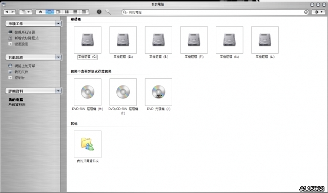The width and height of the screenshot is (328, 193).
Task: Click the 我的電腦 title in details panel
Action: tap(16, 100)
